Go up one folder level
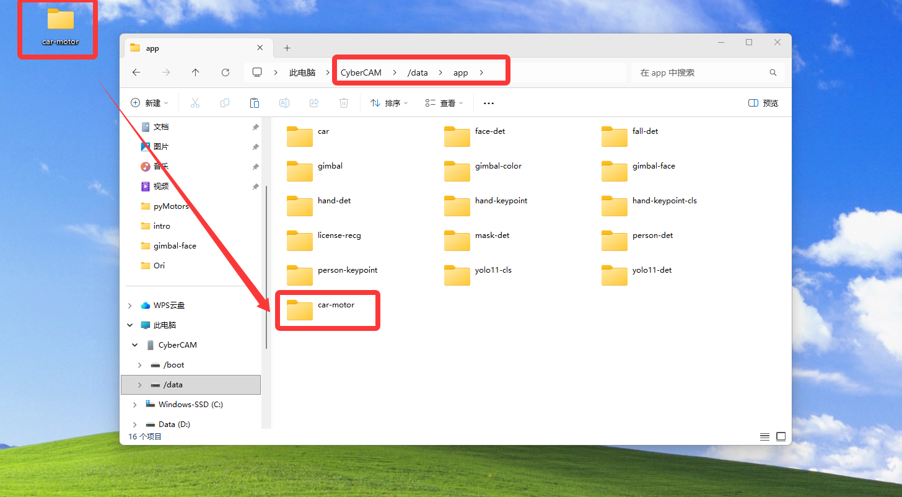This screenshot has width=902, height=497. tap(196, 73)
